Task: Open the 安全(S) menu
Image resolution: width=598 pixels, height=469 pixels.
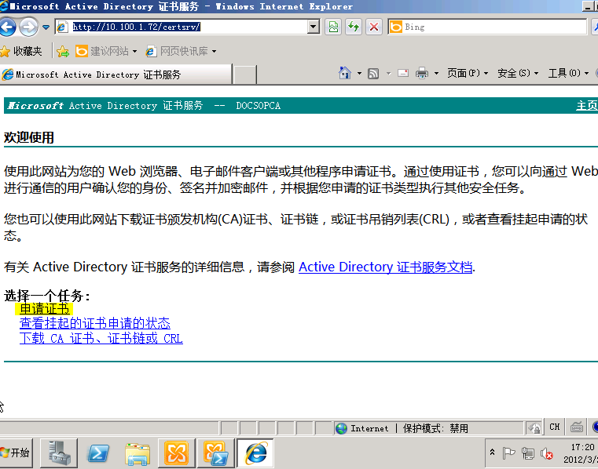Action: pyautogui.click(x=518, y=73)
